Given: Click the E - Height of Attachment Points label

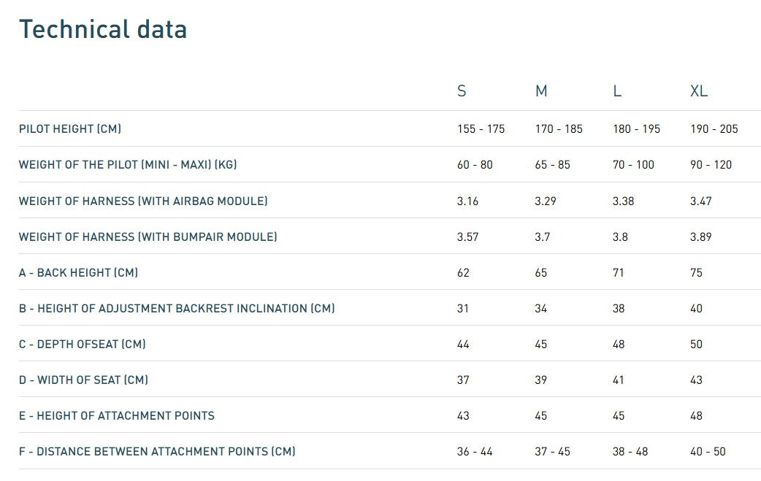Looking at the screenshot, I should 117,415.
